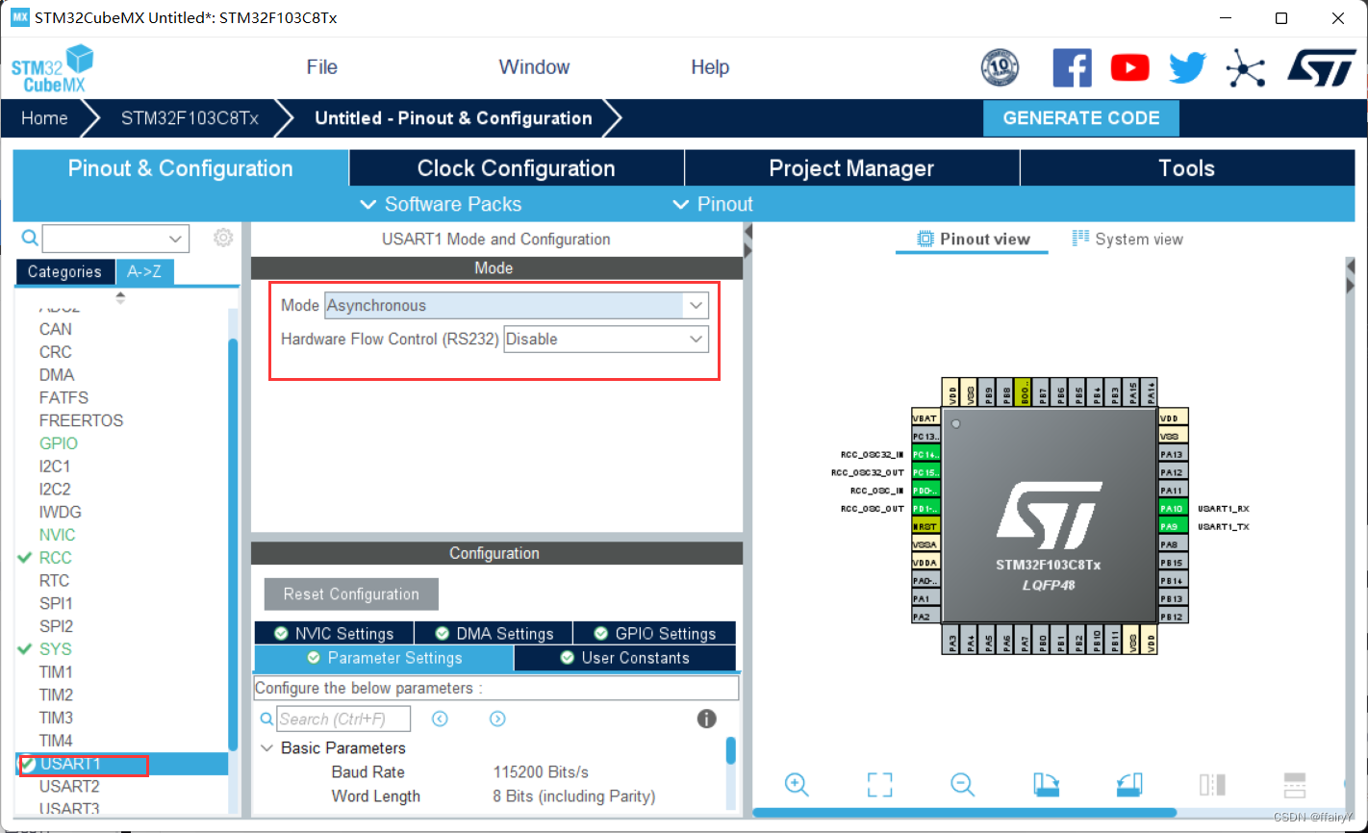The height and width of the screenshot is (833, 1368).
Task: Click the STM32F103C8Tx breadcrumb
Action: [190, 118]
